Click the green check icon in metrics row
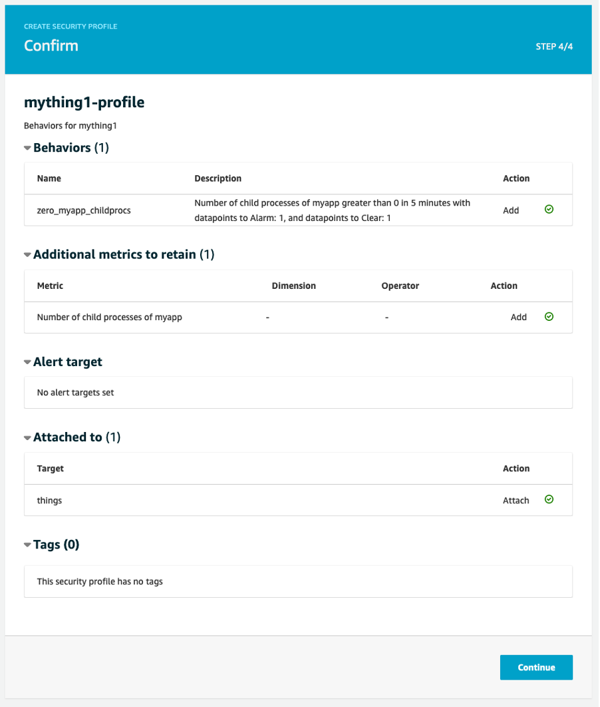The image size is (600, 707). tap(549, 317)
